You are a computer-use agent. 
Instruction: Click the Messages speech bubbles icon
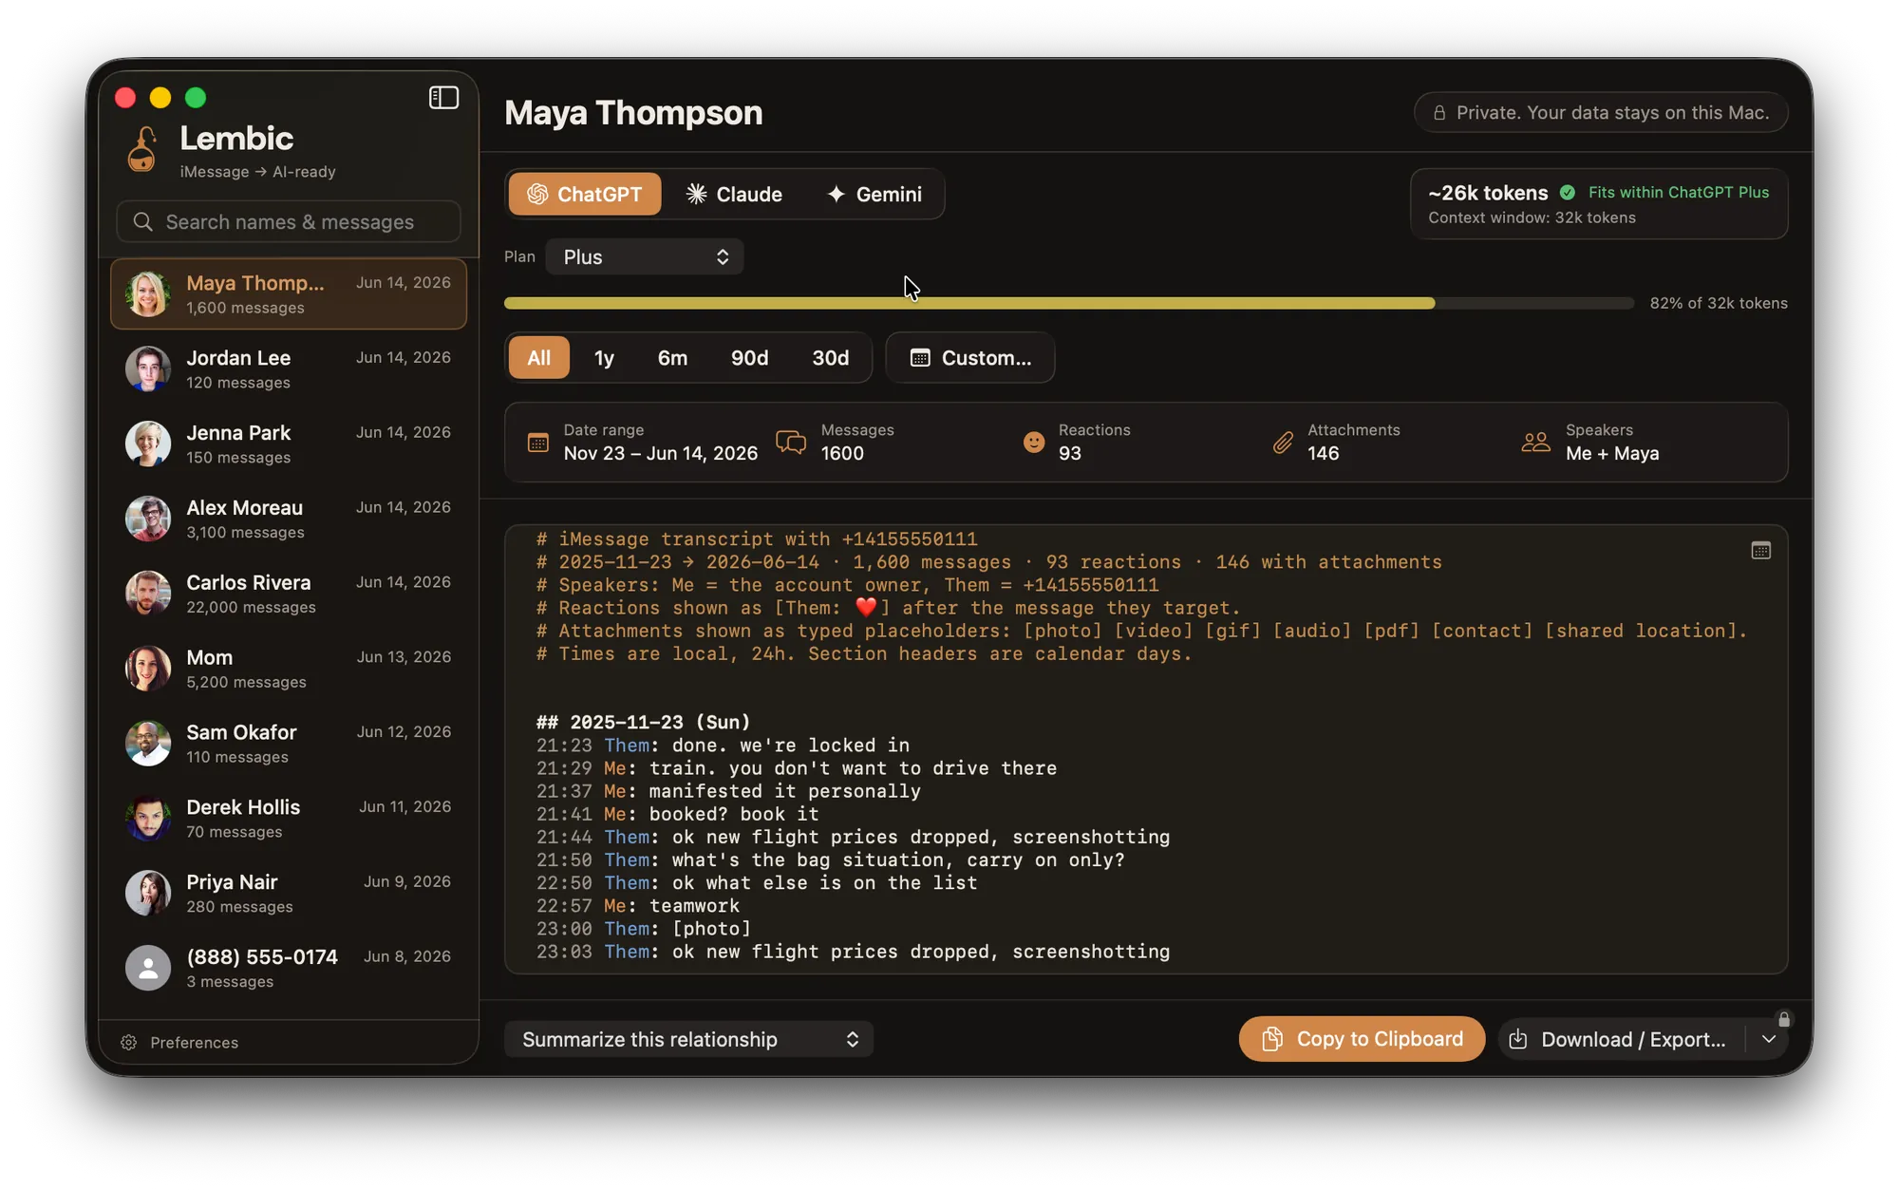pos(791,442)
